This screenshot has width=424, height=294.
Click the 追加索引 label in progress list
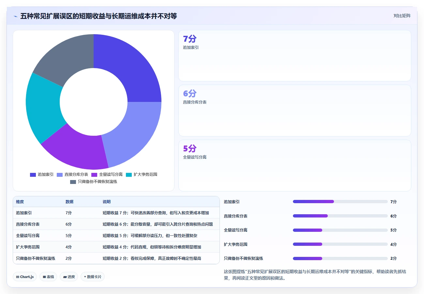coord(232,202)
